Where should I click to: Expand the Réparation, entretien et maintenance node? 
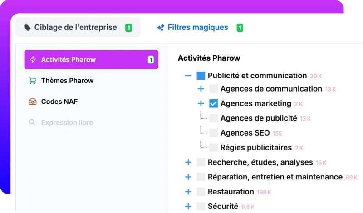click(x=188, y=177)
